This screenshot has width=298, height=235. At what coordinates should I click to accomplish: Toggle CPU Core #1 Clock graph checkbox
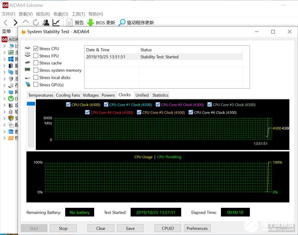pos(106,105)
